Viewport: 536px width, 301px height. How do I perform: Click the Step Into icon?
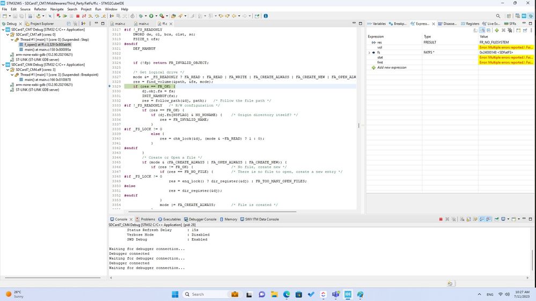[90, 16]
